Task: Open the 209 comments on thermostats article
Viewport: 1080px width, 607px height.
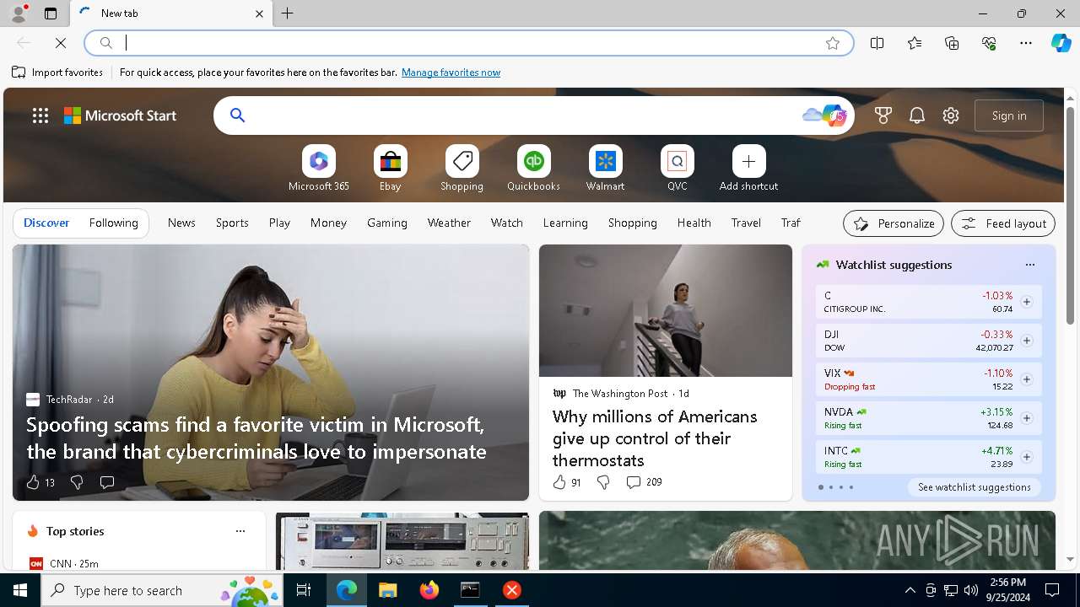Action: click(644, 482)
